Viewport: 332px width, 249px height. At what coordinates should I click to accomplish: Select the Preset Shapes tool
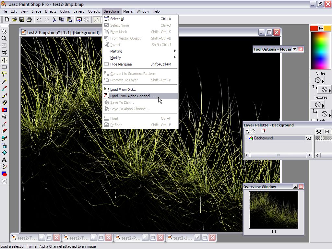coord(4,174)
